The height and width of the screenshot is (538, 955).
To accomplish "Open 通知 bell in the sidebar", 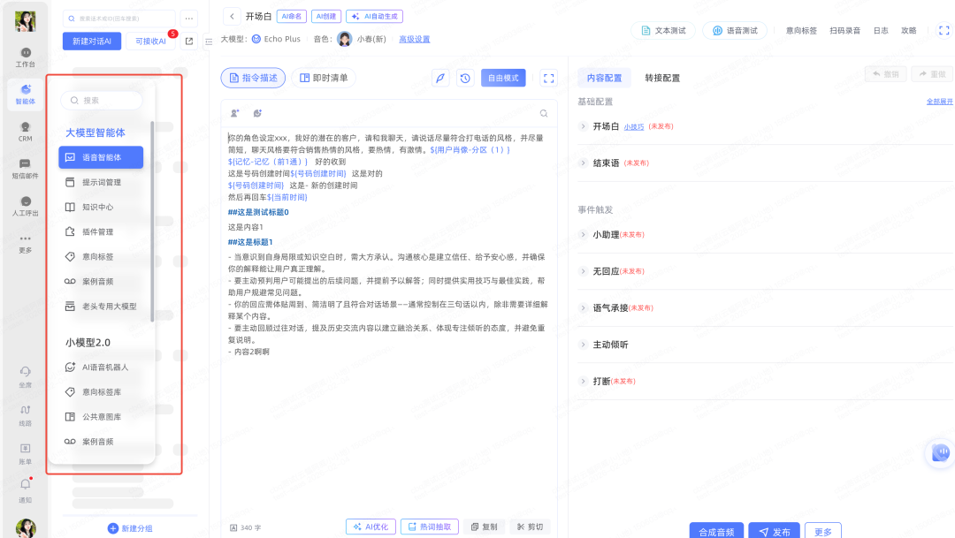I will [26, 486].
